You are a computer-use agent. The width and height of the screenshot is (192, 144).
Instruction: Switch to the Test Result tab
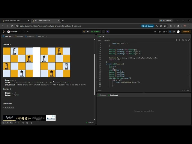(x=113, y=95)
